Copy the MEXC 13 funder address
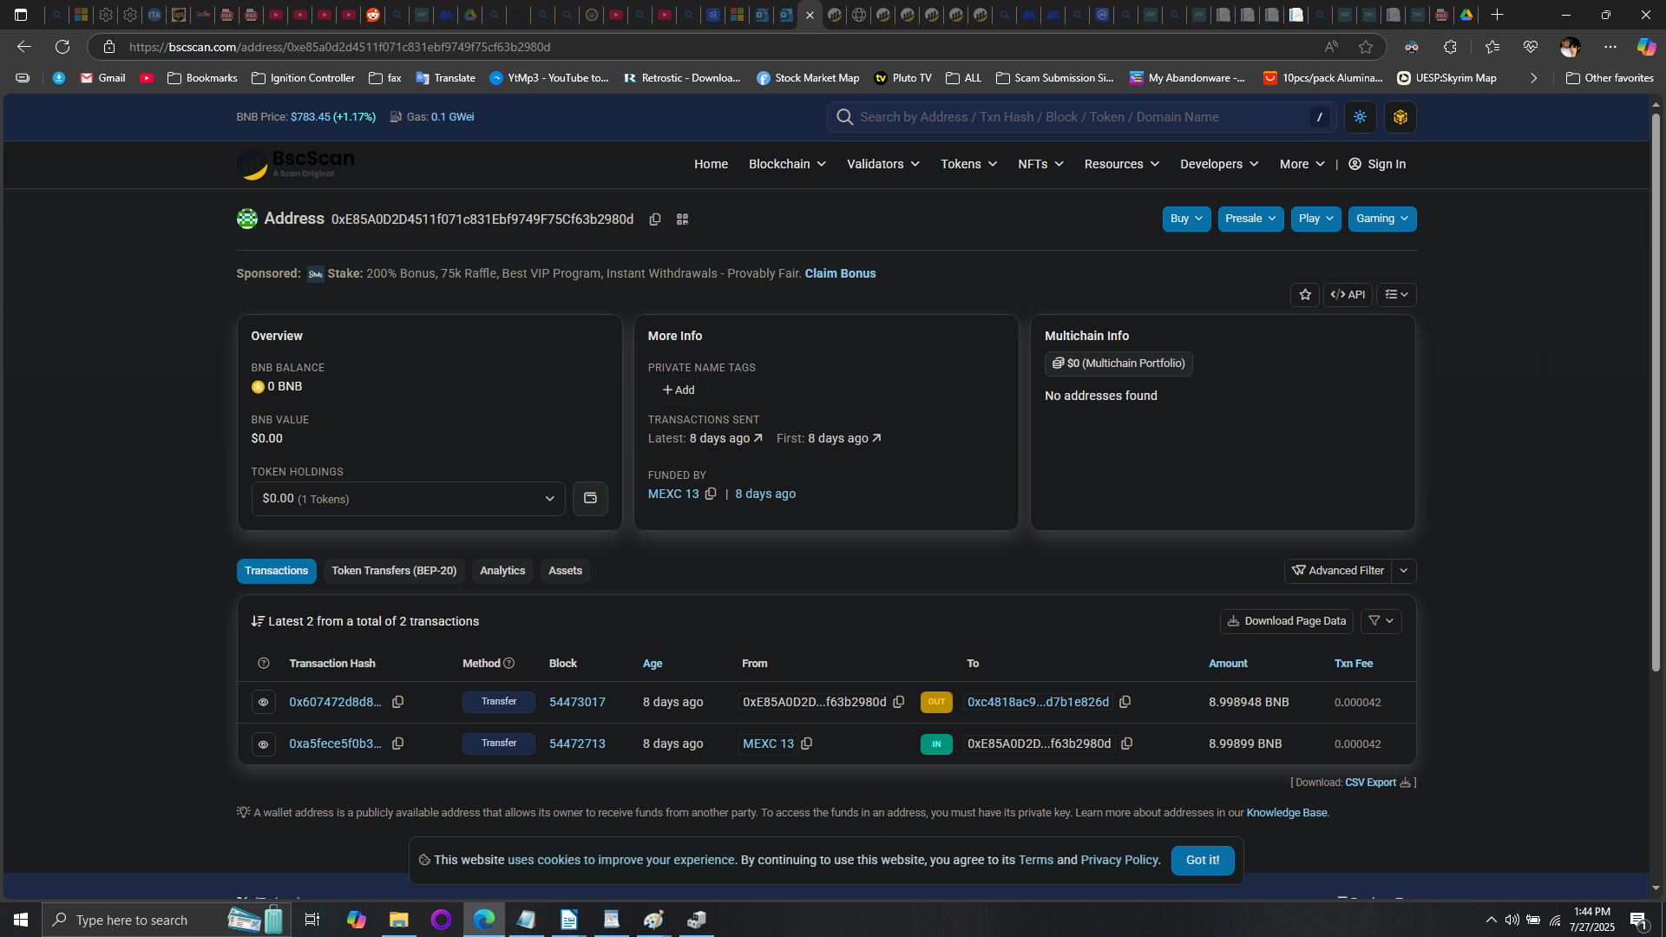Viewport: 1666px width, 937px height. [x=711, y=494]
